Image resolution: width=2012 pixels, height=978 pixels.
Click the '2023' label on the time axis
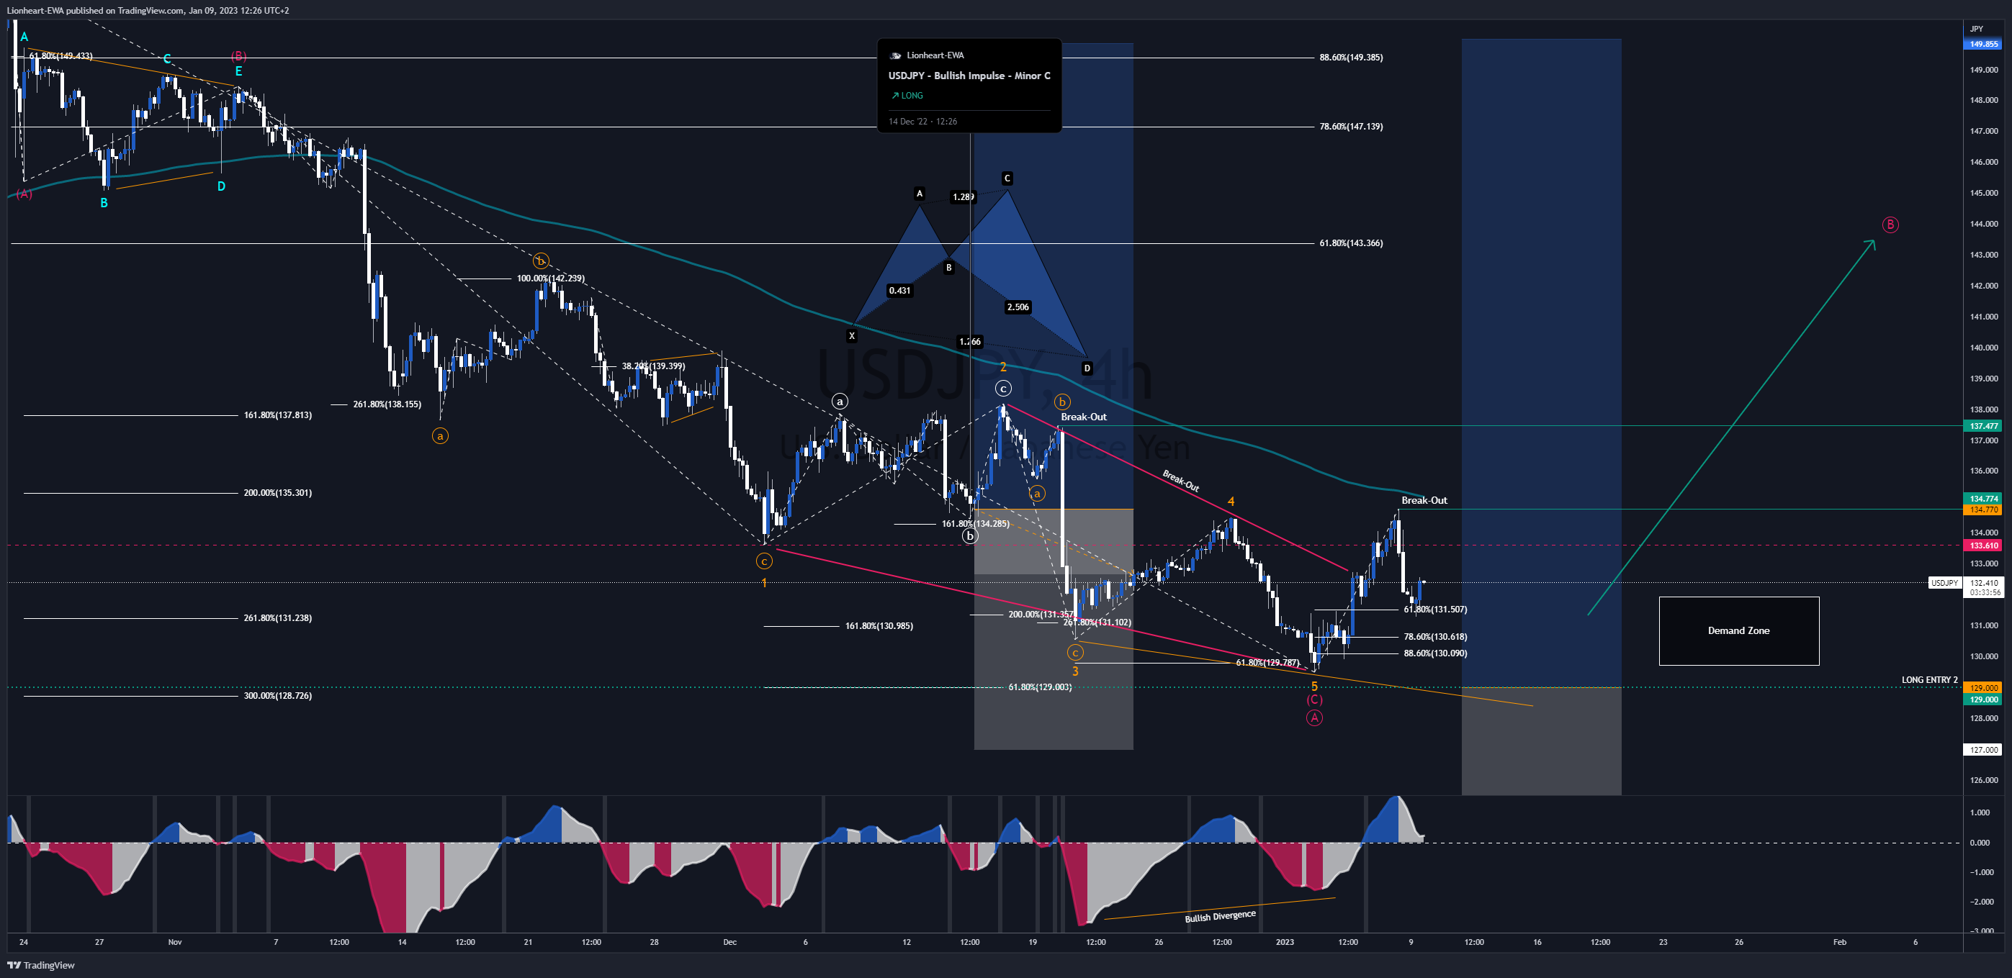1284,942
